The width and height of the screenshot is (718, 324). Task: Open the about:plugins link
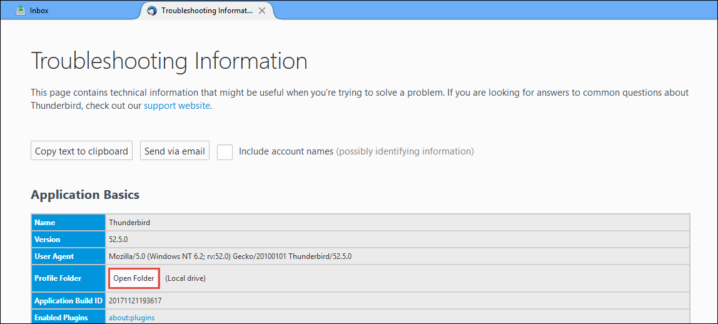[x=132, y=318]
